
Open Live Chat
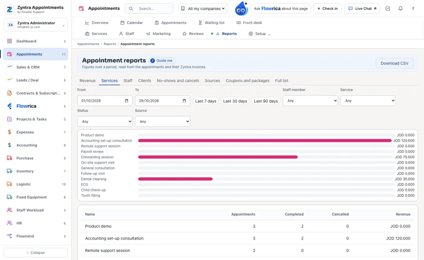[x=362, y=9]
